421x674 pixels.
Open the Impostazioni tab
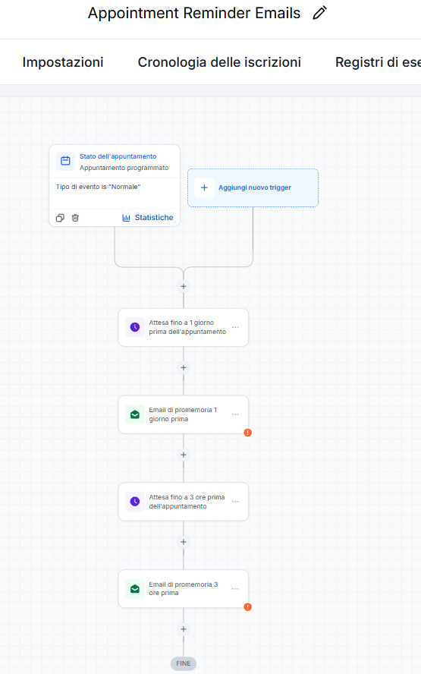63,62
